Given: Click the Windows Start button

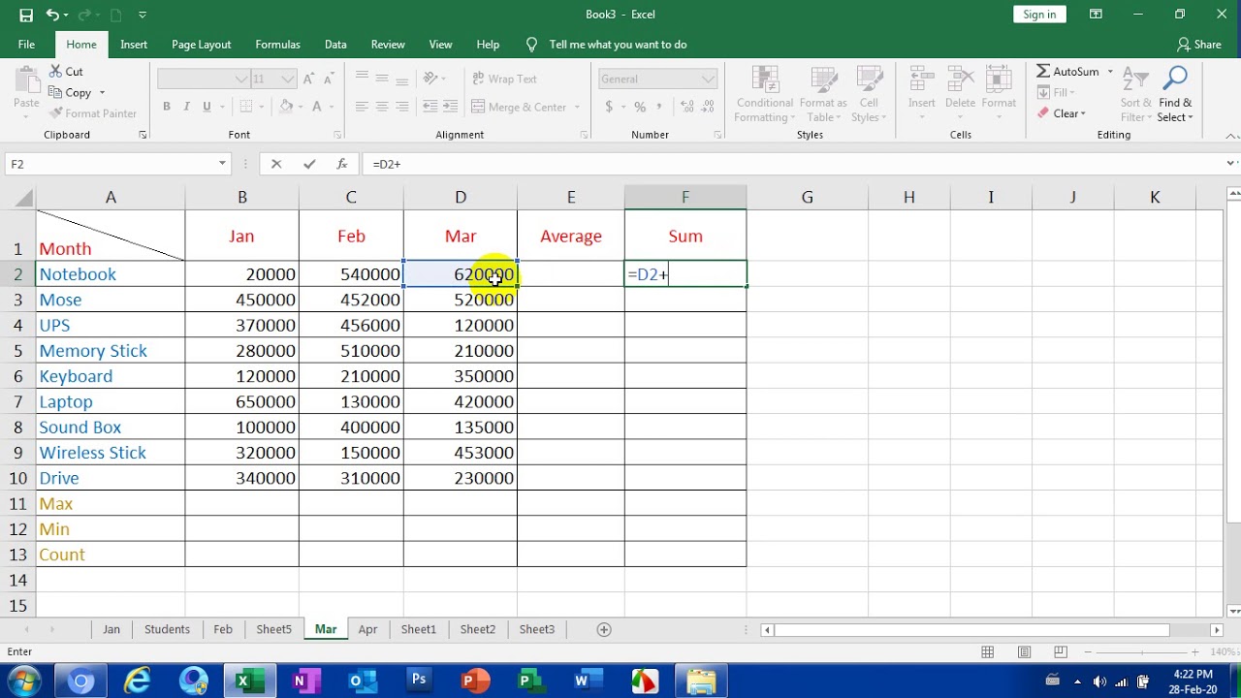Looking at the screenshot, I should pos(23,681).
